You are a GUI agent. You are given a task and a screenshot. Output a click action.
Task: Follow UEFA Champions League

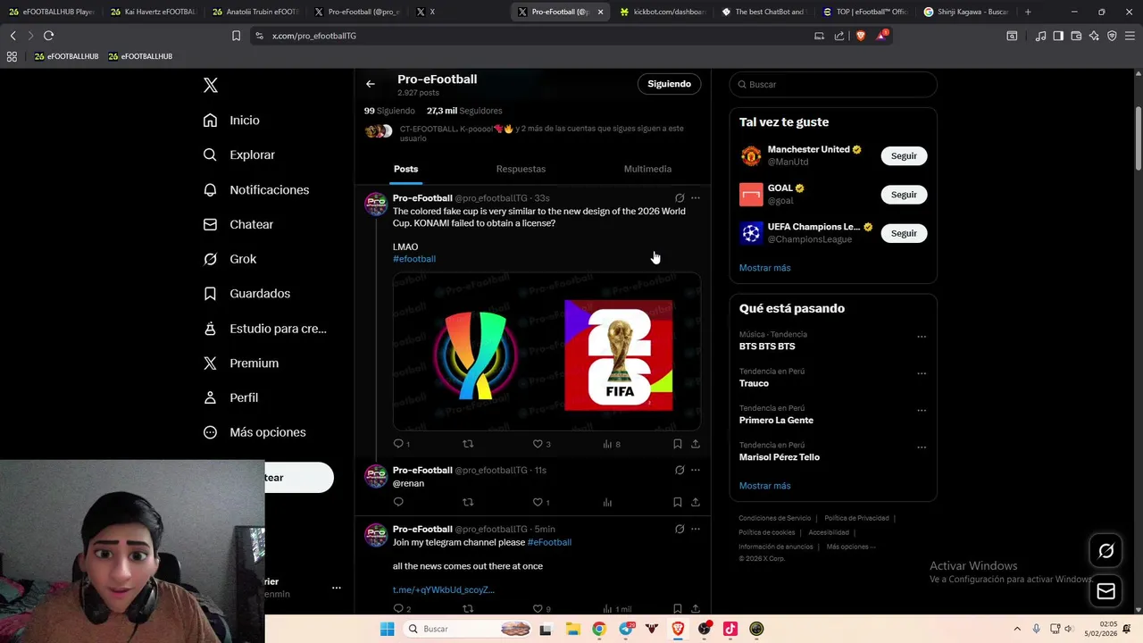[904, 233]
